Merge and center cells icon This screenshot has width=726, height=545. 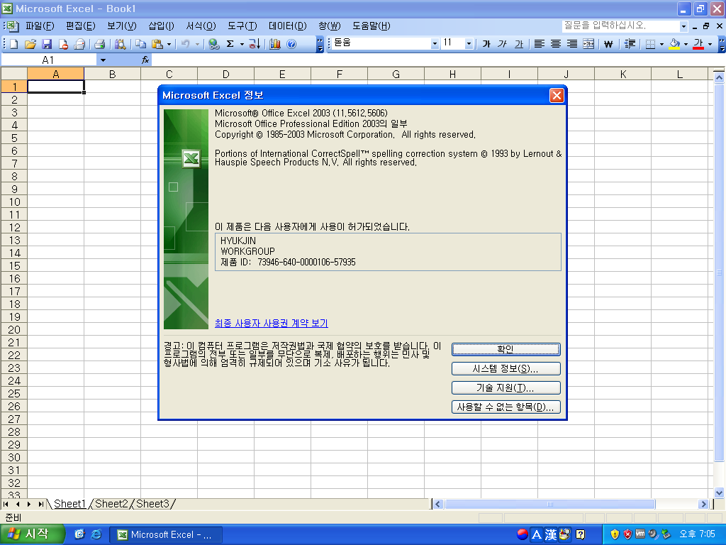click(x=588, y=44)
